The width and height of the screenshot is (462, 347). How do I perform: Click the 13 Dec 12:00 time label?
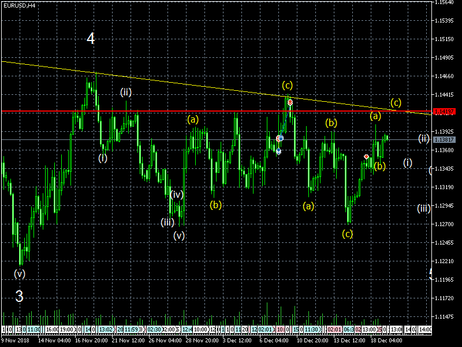349,340
